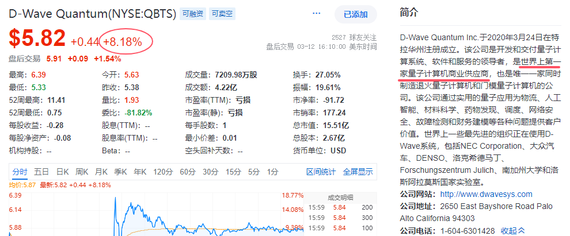This screenshot has height=236, width=570.
Task: Click the 总股本 value 2.67亿
Action: coord(334,138)
